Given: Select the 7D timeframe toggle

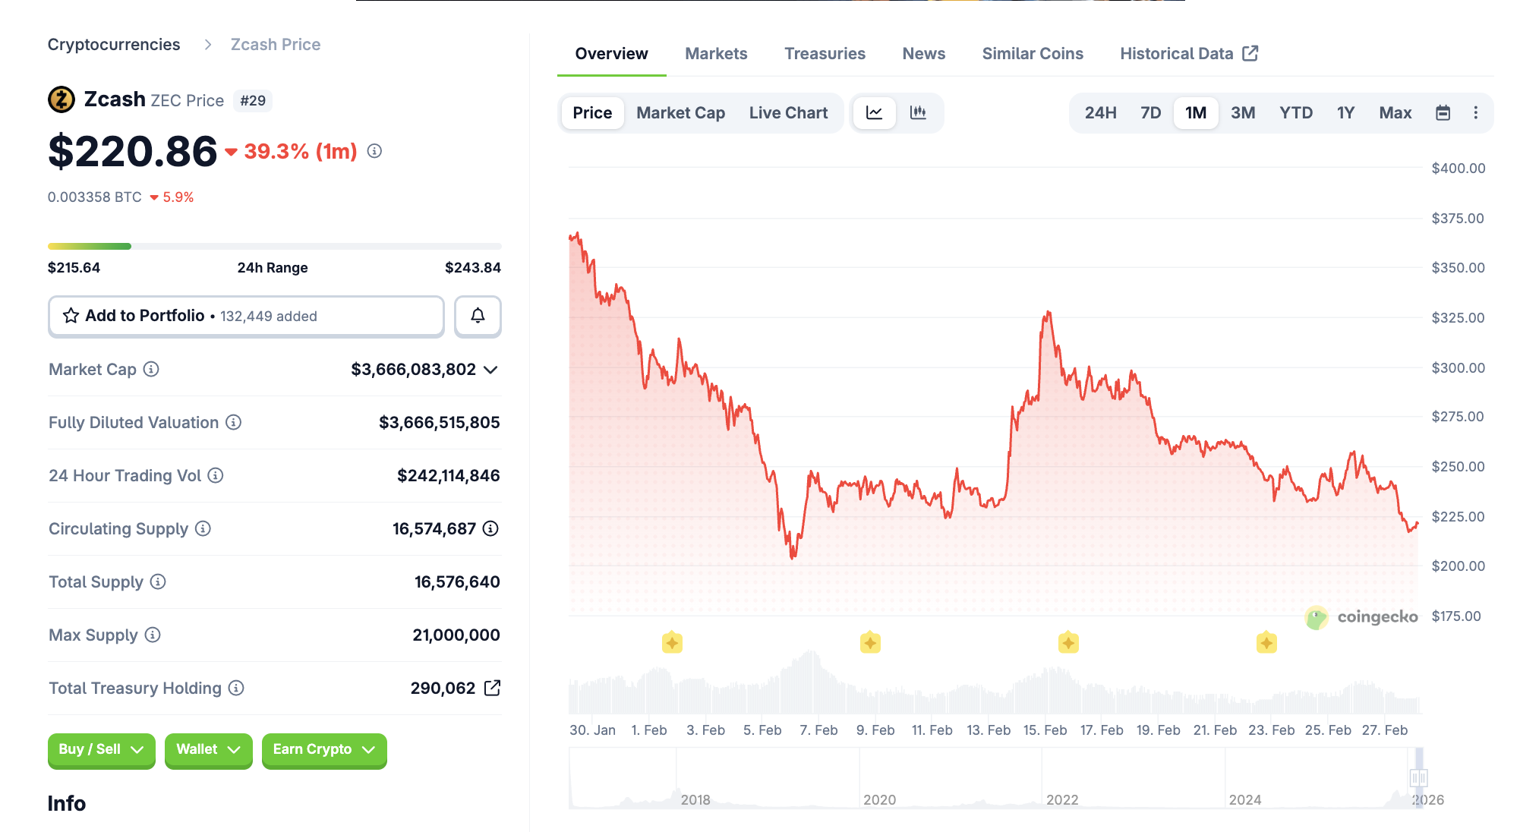Looking at the screenshot, I should [x=1150, y=112].
